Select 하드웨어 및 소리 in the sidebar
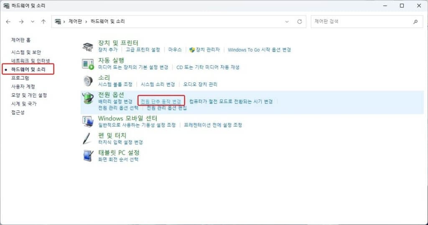428x225 pixels. tap(28, 69)
